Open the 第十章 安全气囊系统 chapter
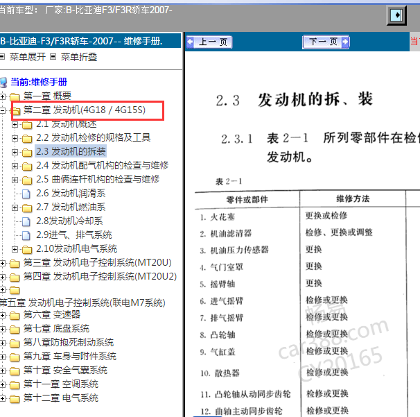Viewport: 420px width, 417px height. point(65,370)
